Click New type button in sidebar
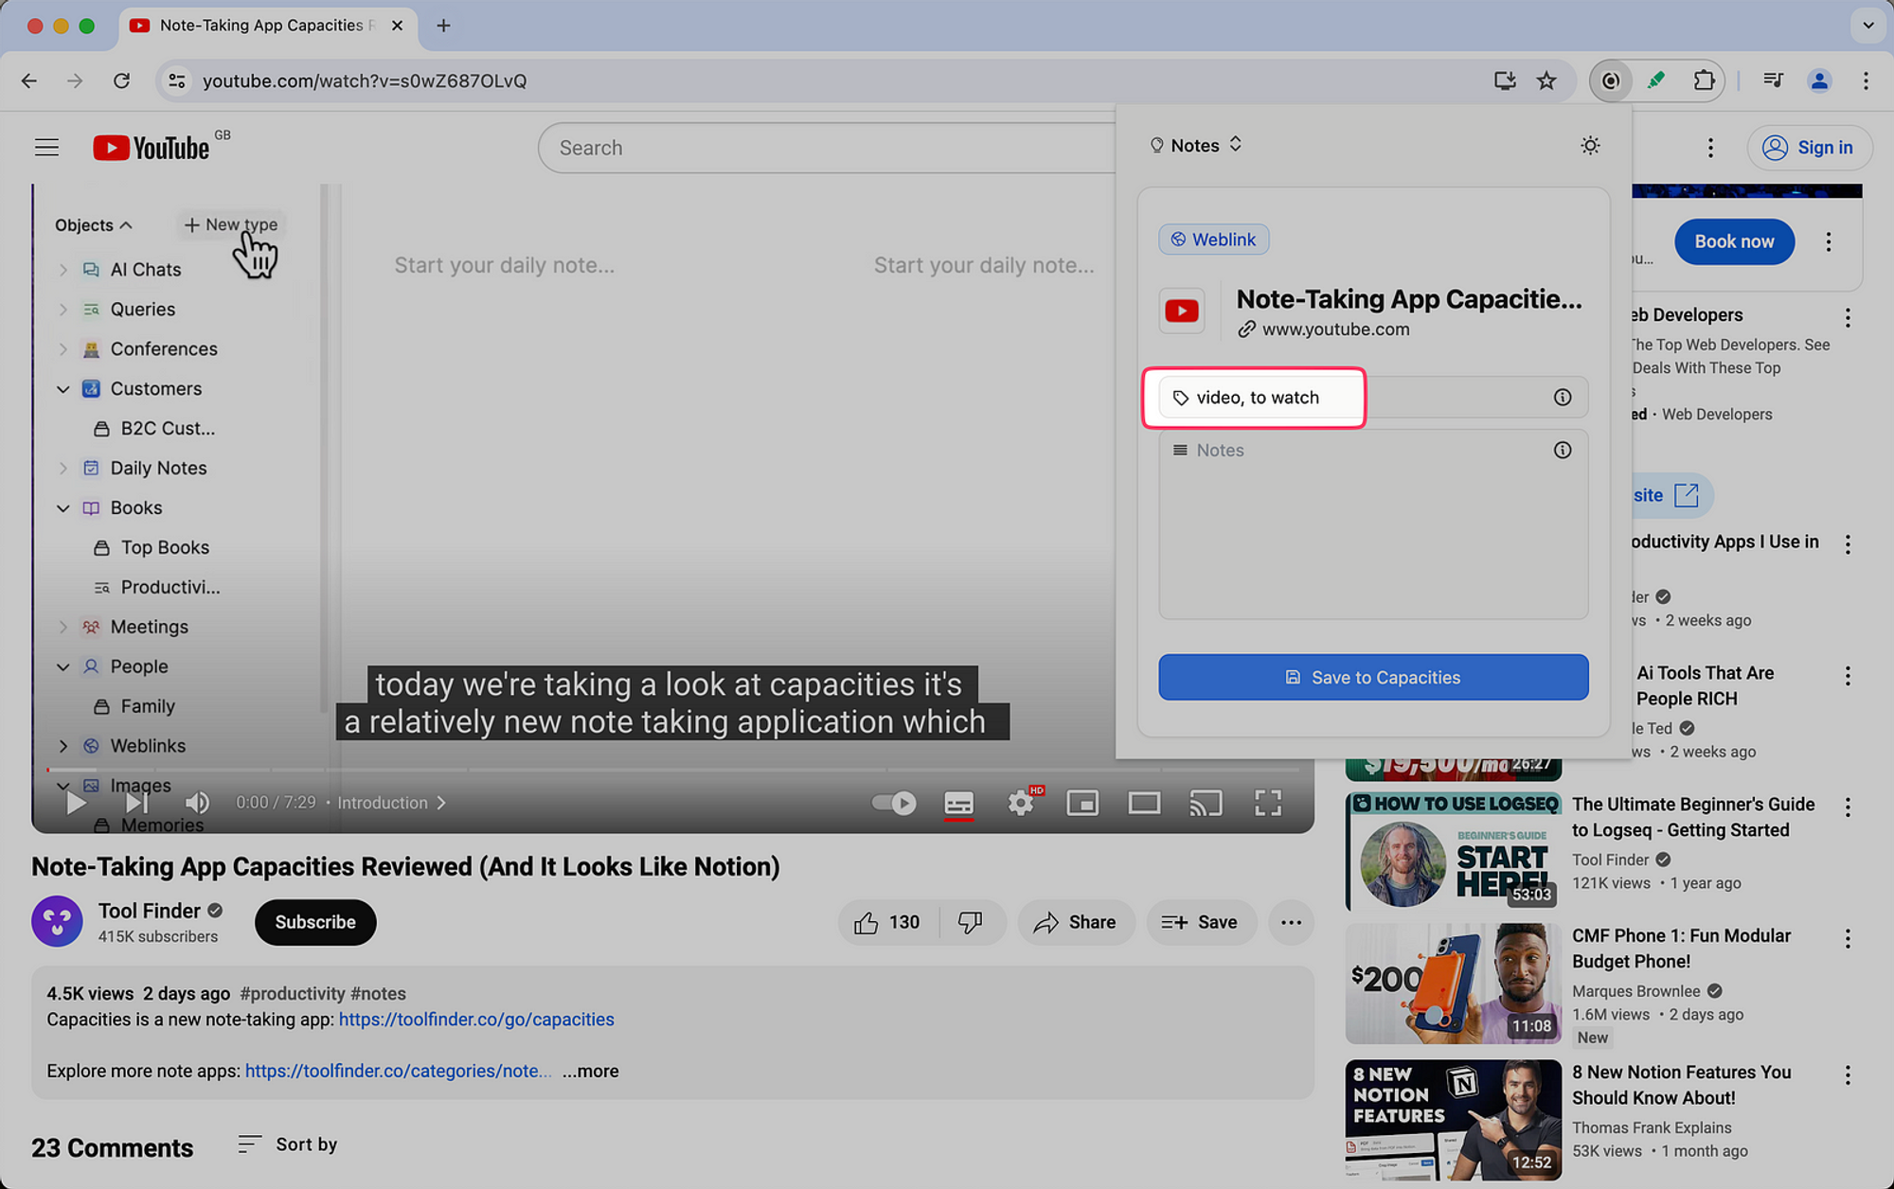 point(229,224)
